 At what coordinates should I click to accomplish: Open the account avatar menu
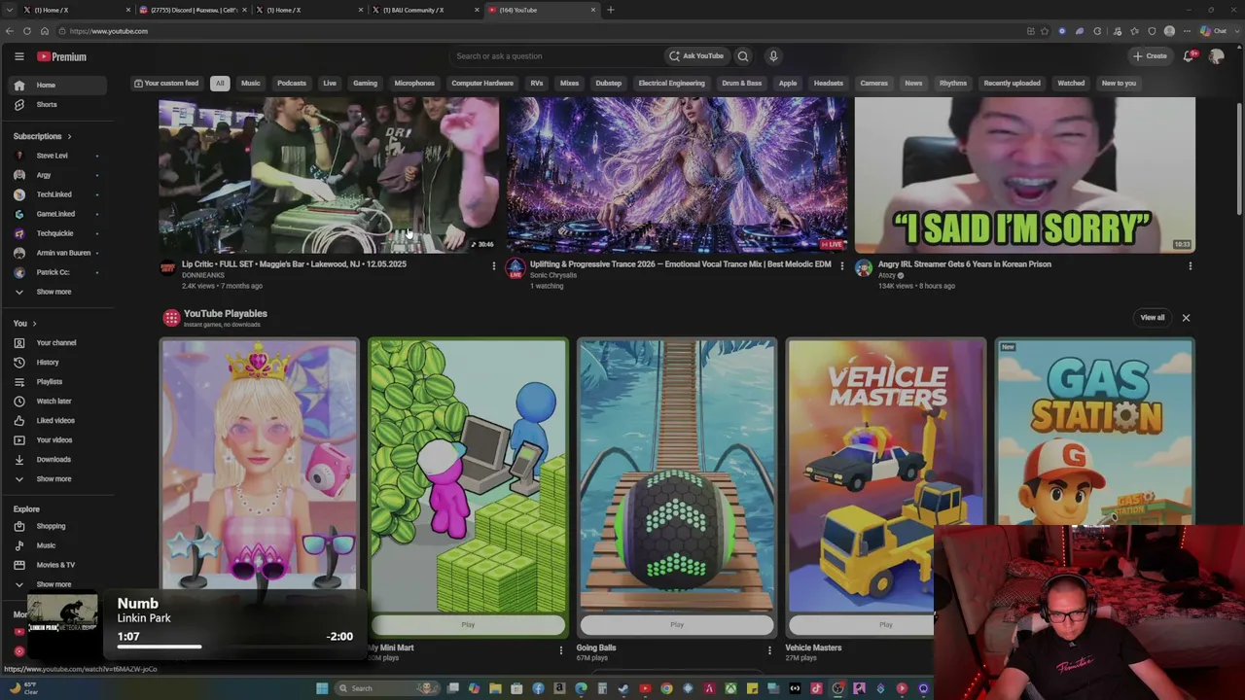[x=1216, y=56]
